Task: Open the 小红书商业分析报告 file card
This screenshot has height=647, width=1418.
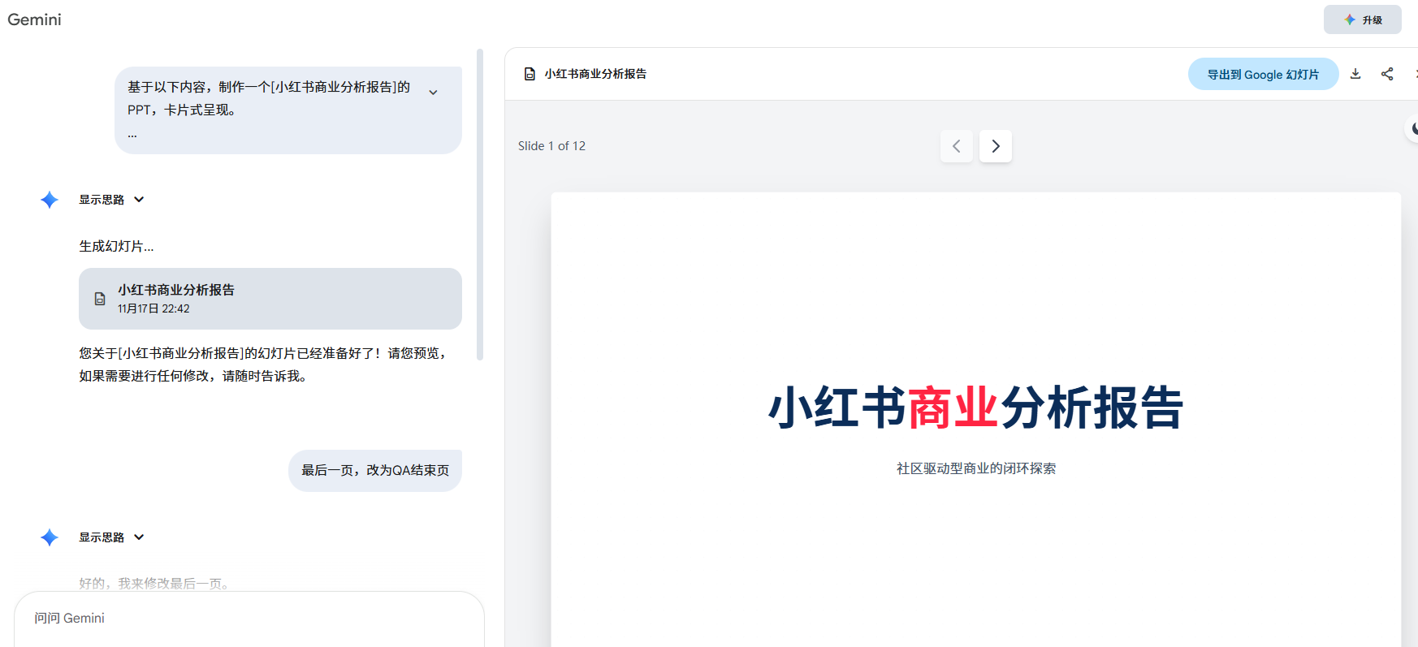Action: pyautogui.click(x=270, y=299)
